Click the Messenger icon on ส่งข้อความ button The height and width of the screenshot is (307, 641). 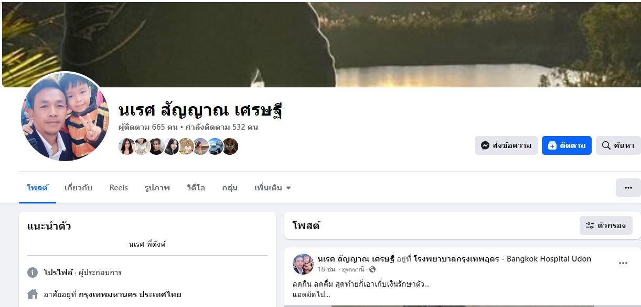[x=485, y=145]
